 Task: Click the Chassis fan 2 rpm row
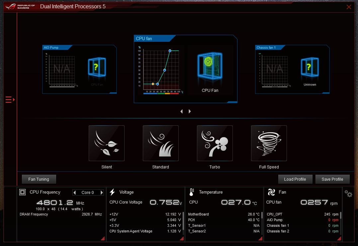303,231
